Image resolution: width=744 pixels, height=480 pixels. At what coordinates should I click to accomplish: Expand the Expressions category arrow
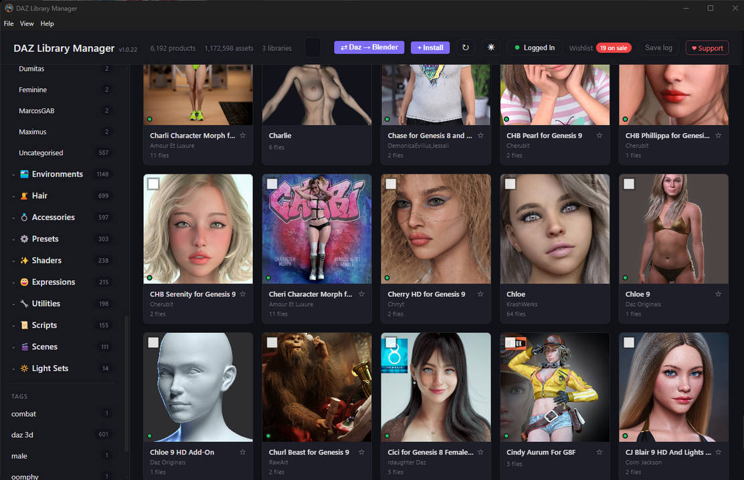(13, 282)
